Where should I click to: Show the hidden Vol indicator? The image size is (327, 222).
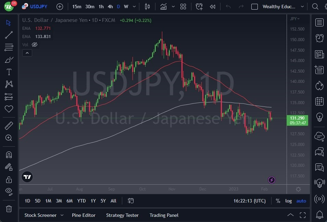(34, 45)
